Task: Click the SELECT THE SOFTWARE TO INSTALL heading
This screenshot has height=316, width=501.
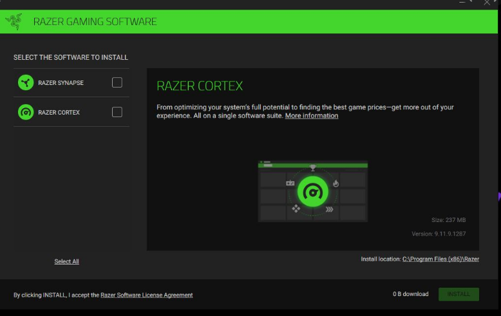Action: coord(71,57)
